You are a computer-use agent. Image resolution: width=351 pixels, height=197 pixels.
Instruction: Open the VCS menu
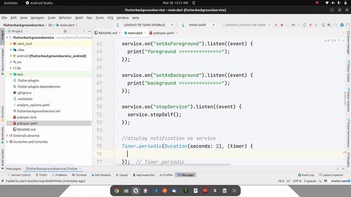click(110, 18)
